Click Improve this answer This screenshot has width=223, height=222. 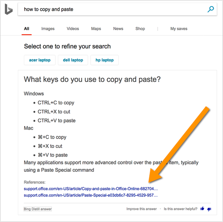142,209
